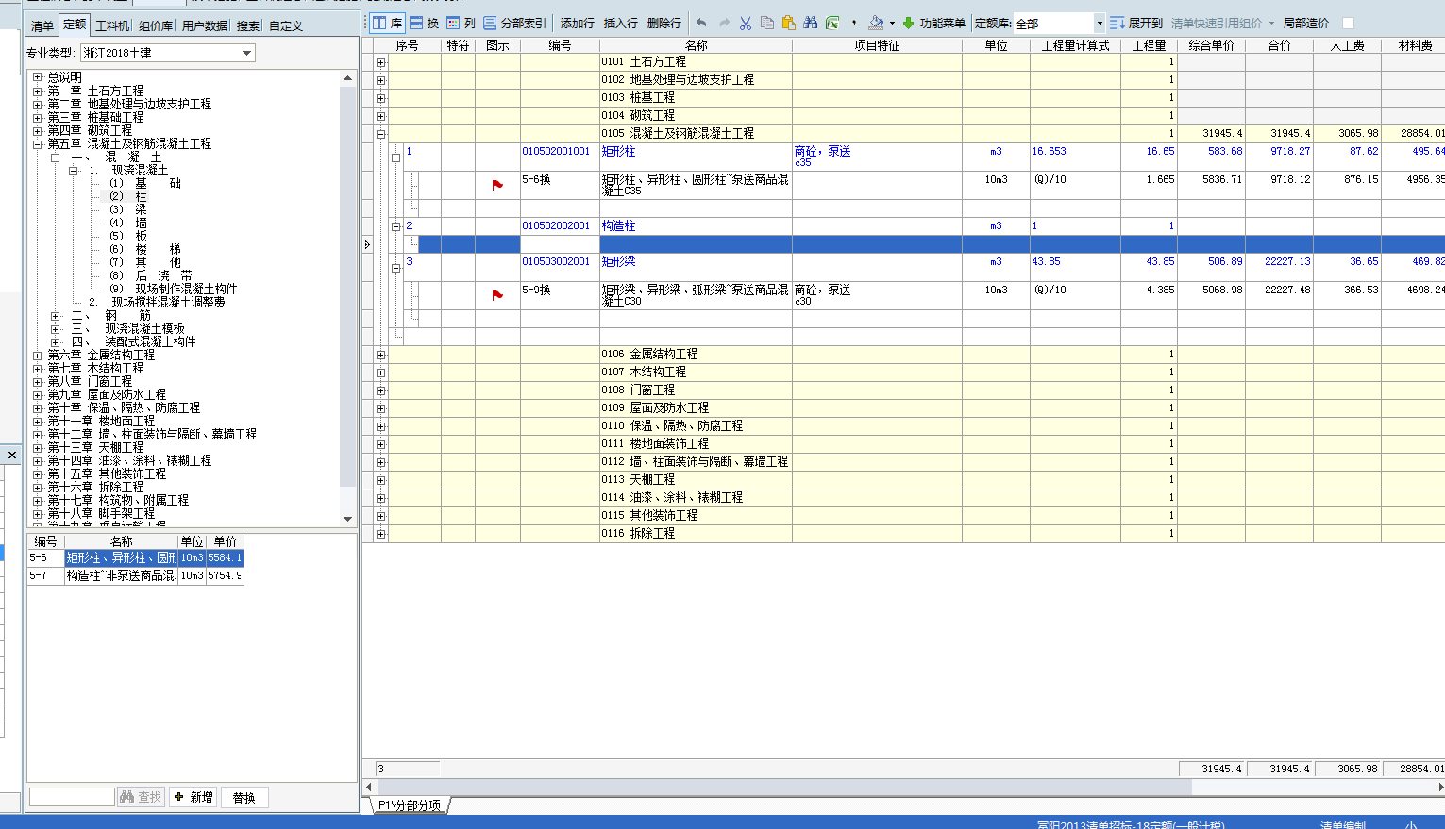
Task: Collapse item row 1 矩形柱
Action: click(x=396, y=158)
